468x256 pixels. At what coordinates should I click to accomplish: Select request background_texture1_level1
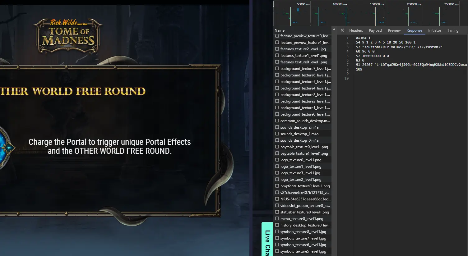pos(305,108)
